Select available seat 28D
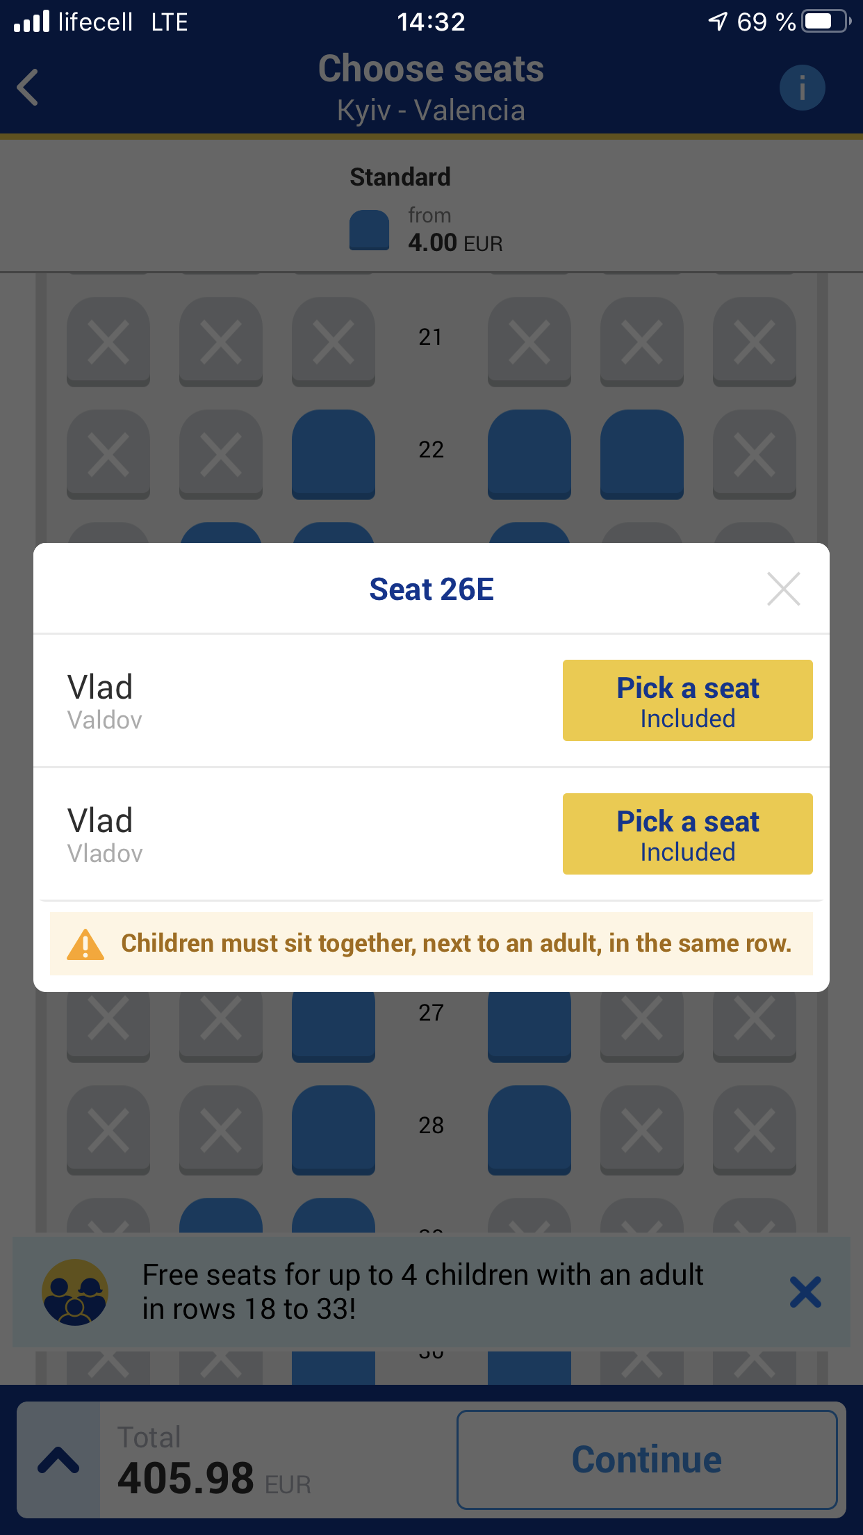The image size is (863, 1535). (x=529, y=1130)
